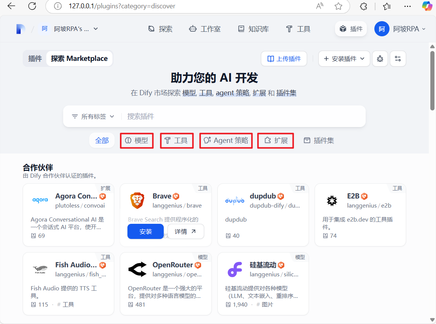Switch to the 探索 Marketplace tab

pyautogui.click(x=79, y=58)
